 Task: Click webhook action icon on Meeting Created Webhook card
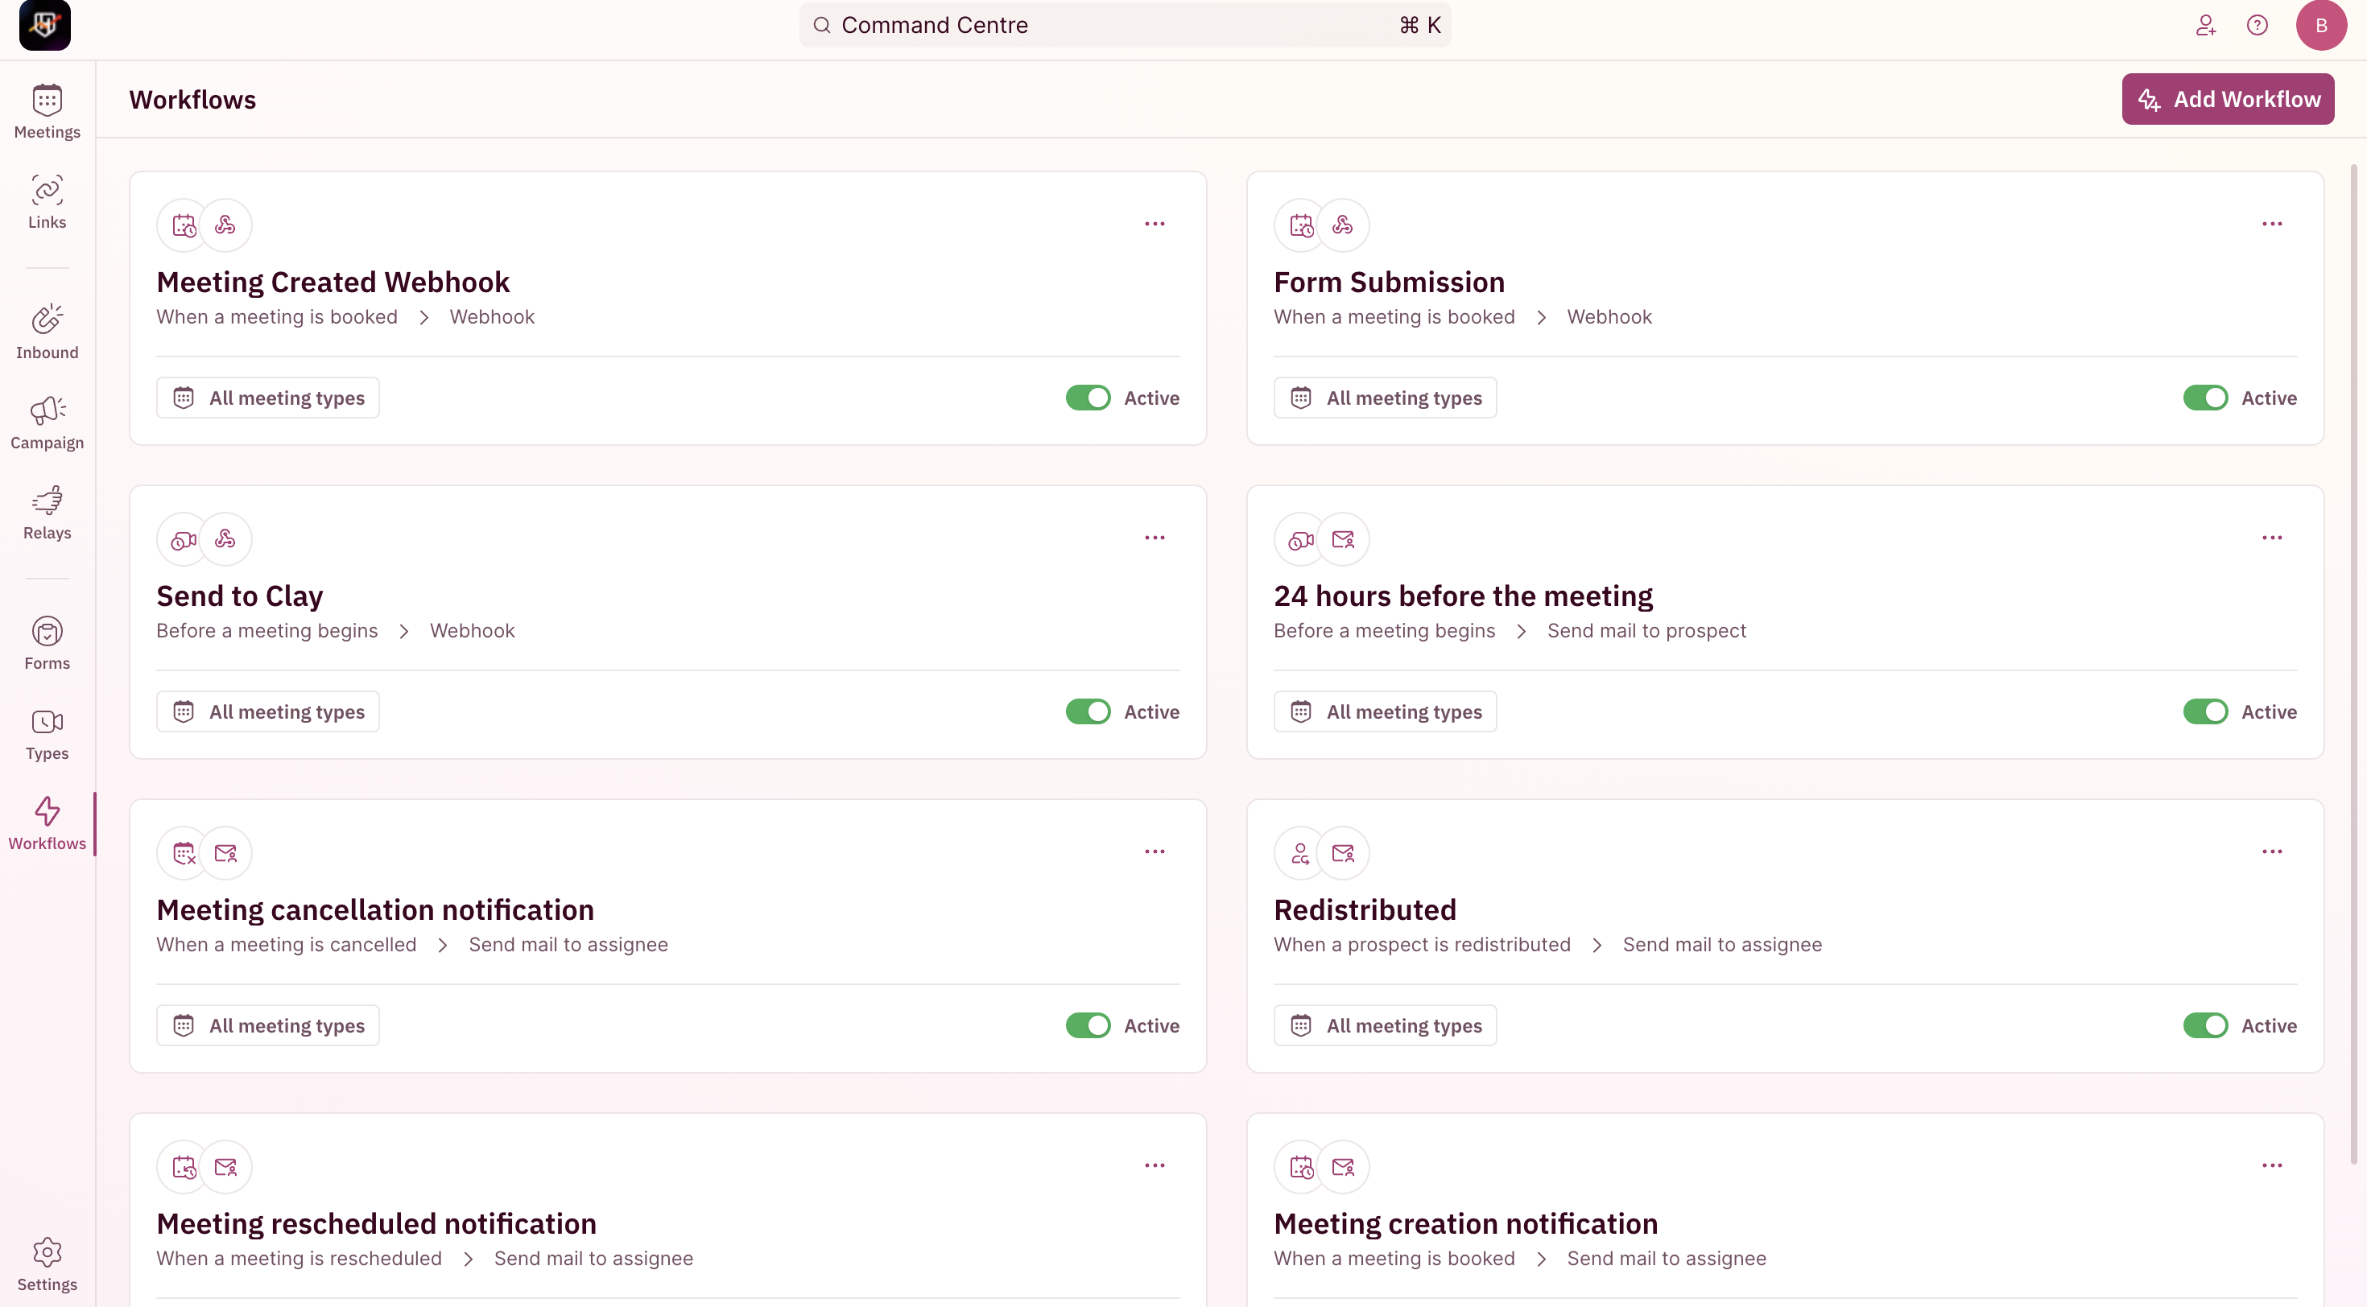click(x=225, y=225)
